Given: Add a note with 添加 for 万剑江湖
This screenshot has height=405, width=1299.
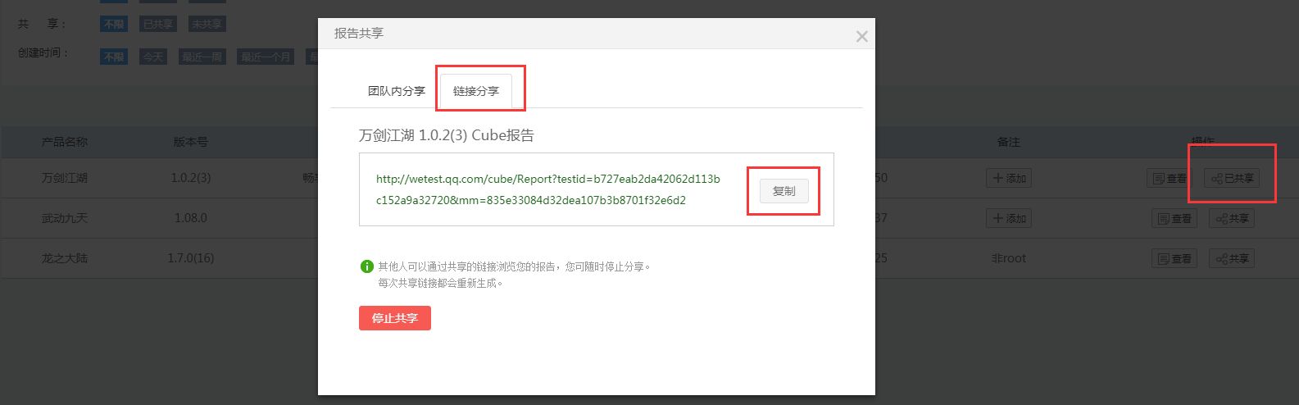Looking at the screenshot, I should [1009, 178].
